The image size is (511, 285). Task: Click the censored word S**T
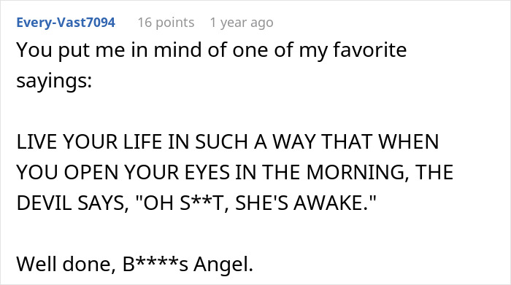(x=204, y=203)
